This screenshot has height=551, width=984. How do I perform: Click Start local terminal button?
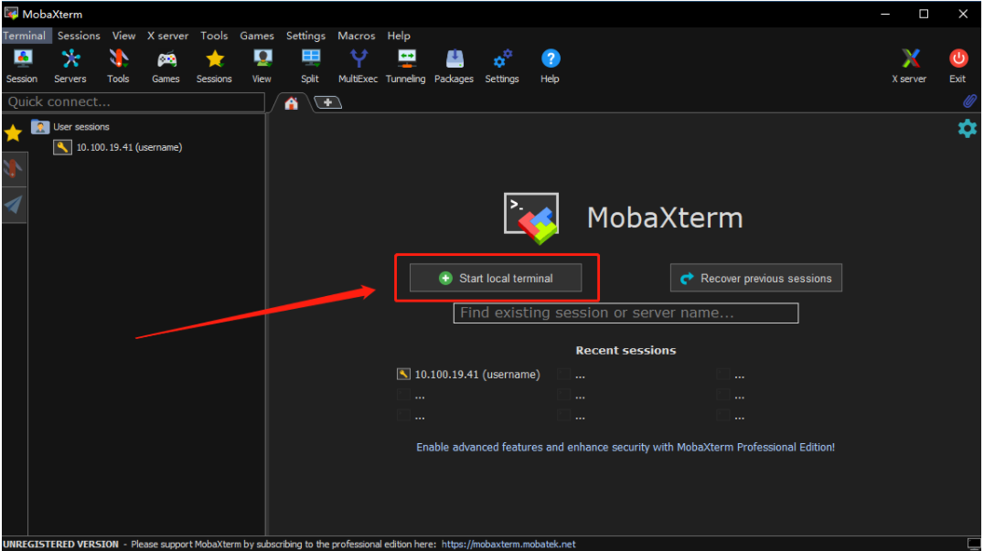click(496, 278)
